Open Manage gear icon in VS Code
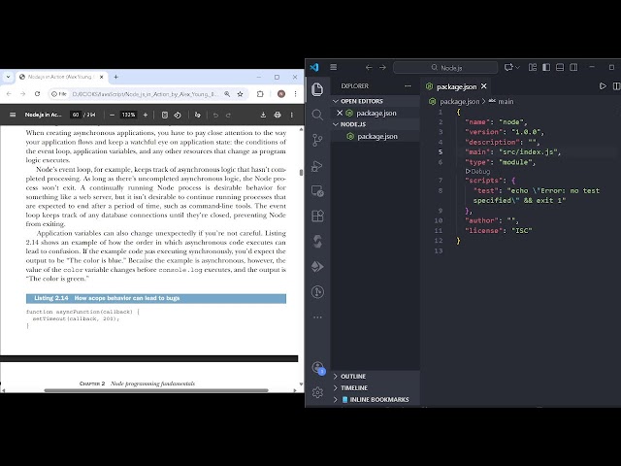This screenshot has width=621, height=466. (317, 392)
